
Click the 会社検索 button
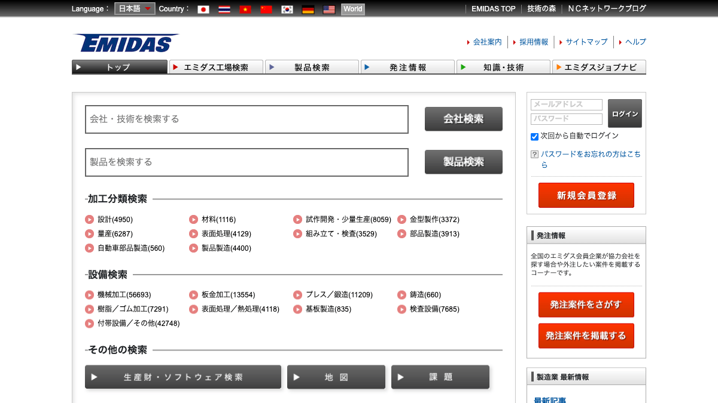(x=464, y=119)
